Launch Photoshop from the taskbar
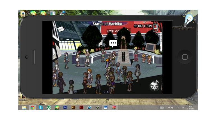This screenshot has width=216, height=120. pos(65,107)
